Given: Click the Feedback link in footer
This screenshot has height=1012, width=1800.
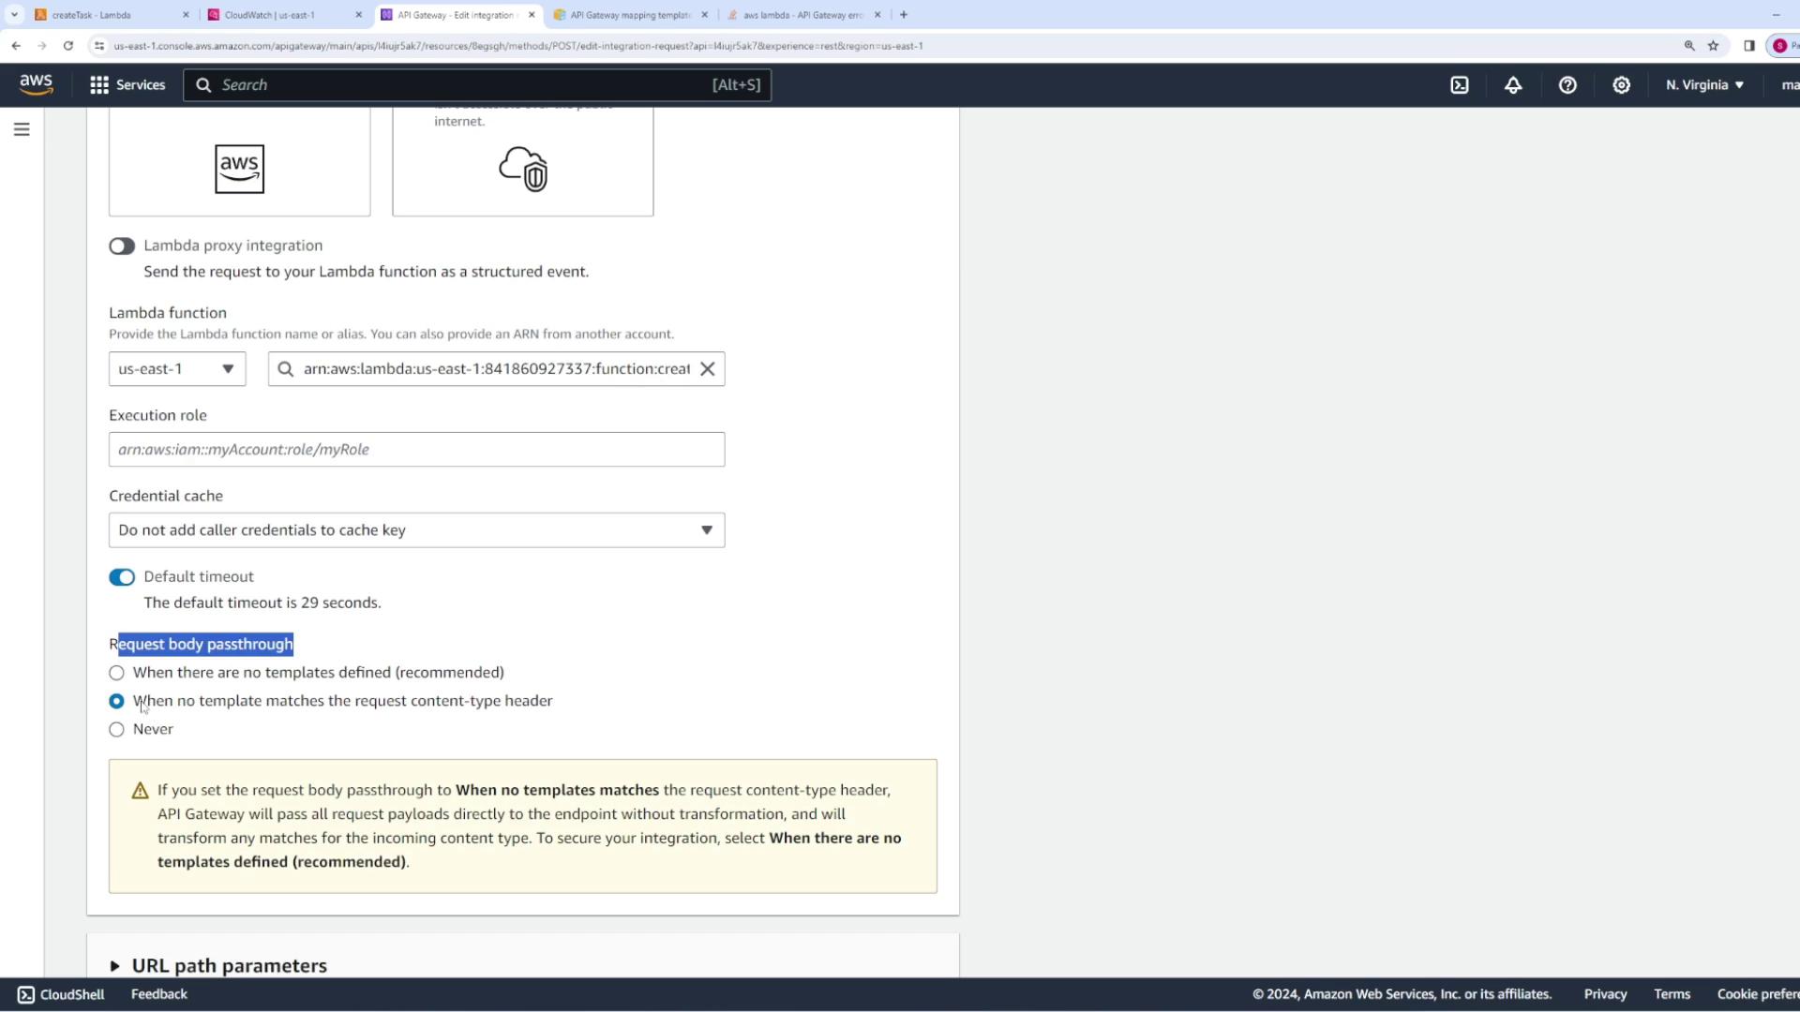Looking at the screenshot, I should (x=159, y=994).
